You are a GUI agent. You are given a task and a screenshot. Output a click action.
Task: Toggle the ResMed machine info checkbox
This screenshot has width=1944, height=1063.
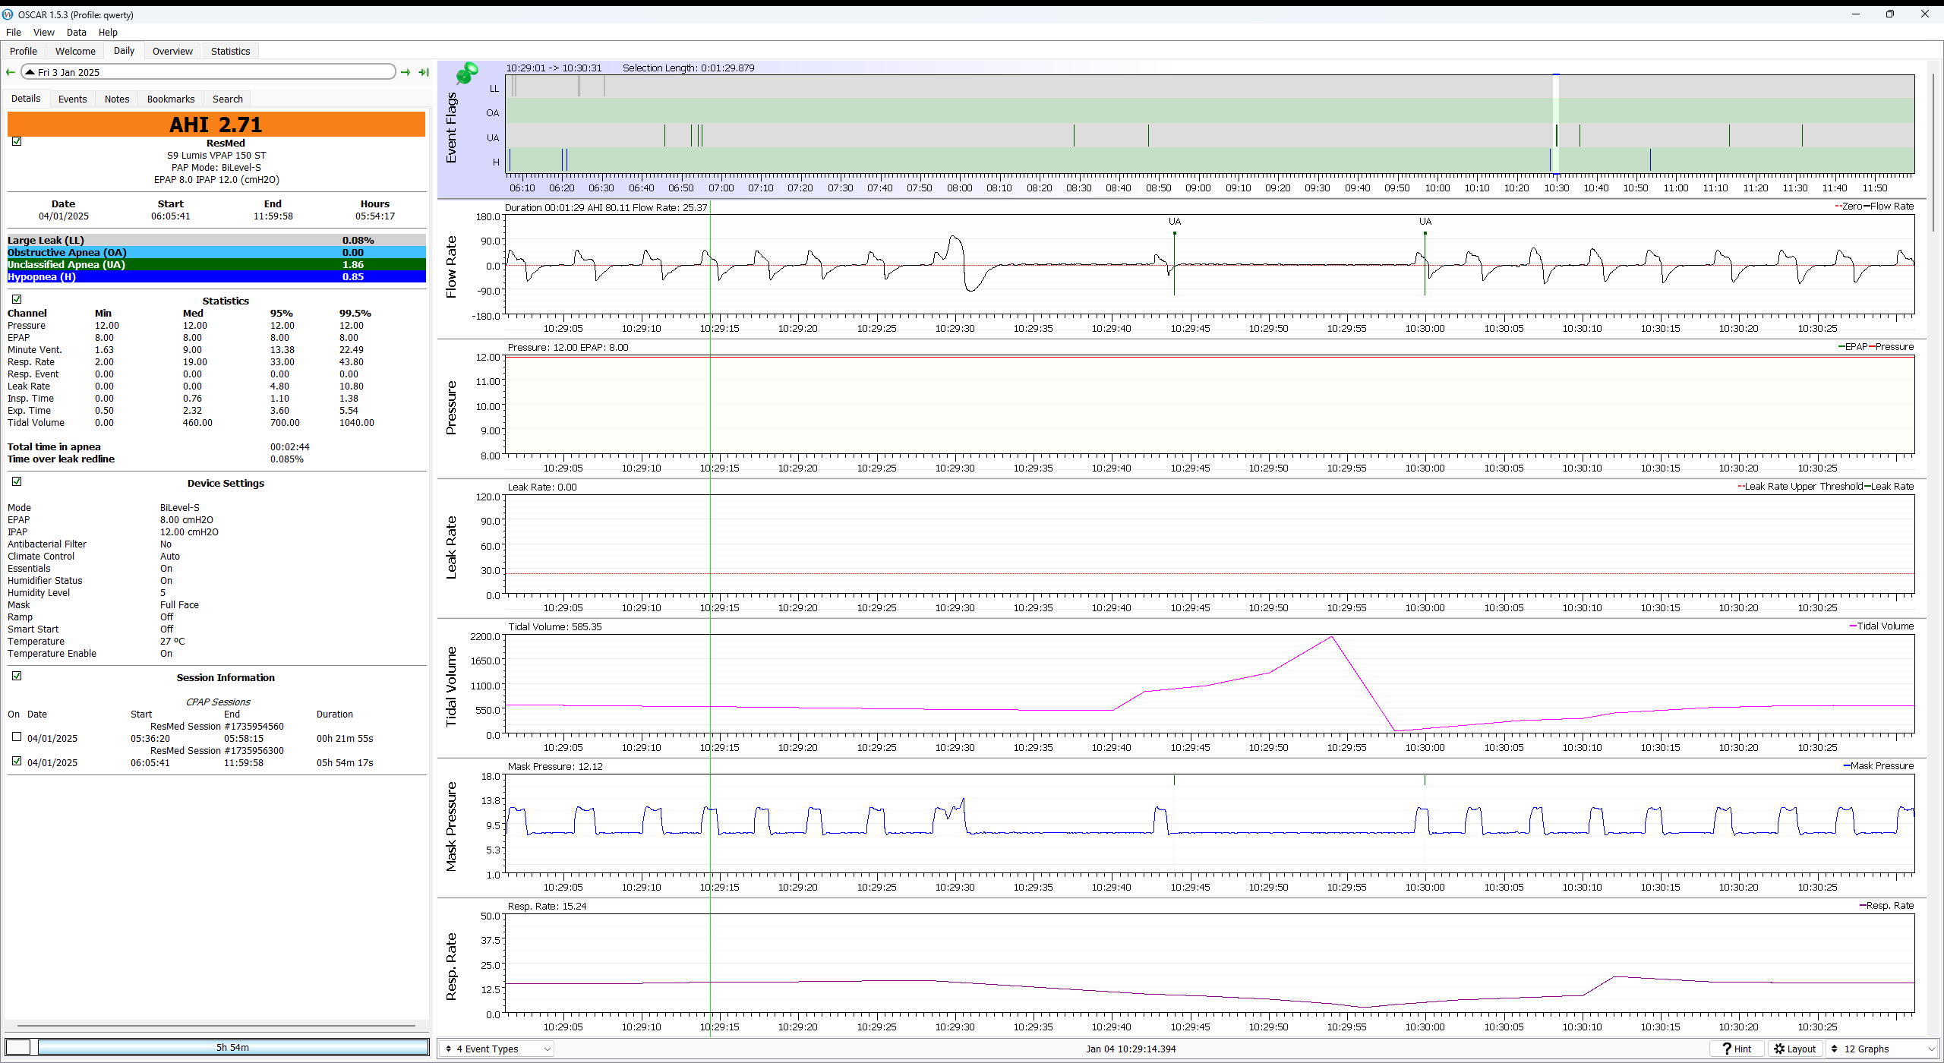pos(17,141)
